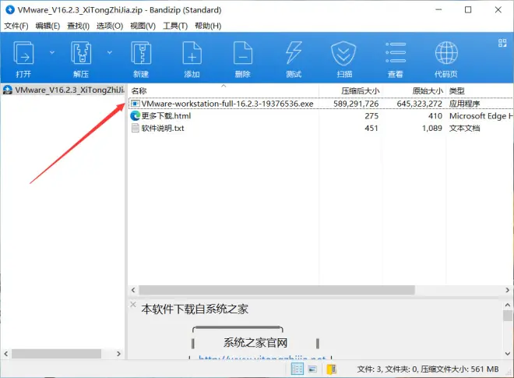Expand the dropdown arrow next to 解压
Viewport: 514px width, 378px height.
point(110,52)
